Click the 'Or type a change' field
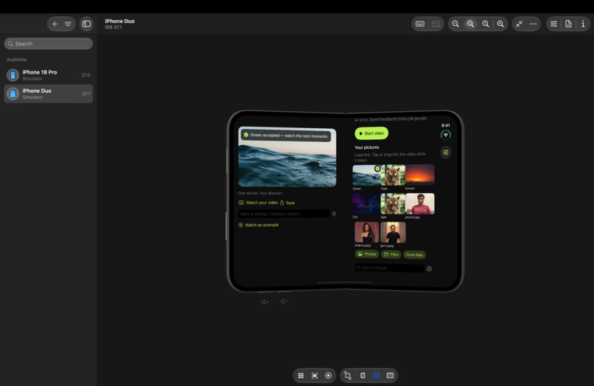Viewport: 594px width, 386px height. point(389,268)
